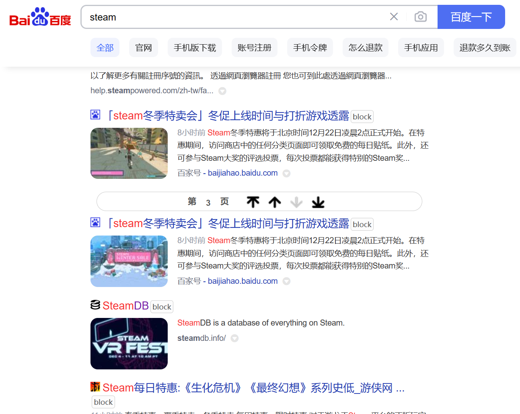Open Winter Sale thumbnail of second result

[x=129, y=261]
